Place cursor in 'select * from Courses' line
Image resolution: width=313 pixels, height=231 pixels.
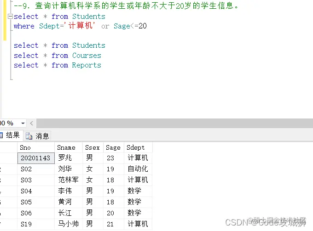coord(58,56)
